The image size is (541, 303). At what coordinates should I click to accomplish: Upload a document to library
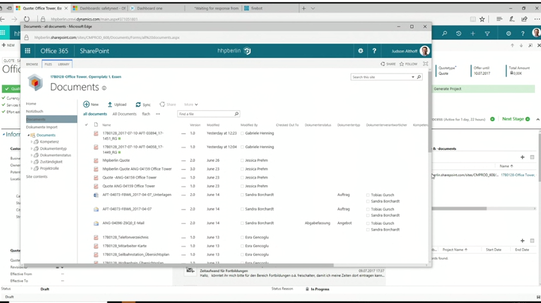click(117, 104)
